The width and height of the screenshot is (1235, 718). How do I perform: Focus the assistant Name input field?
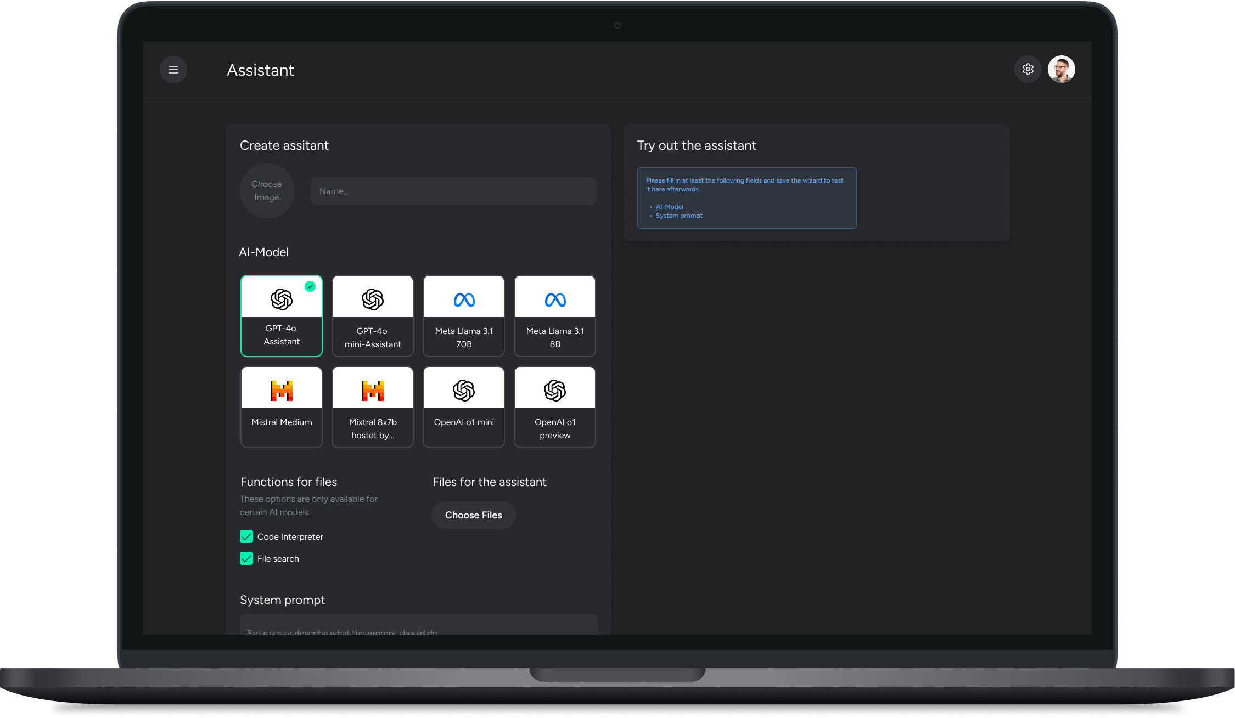point(453,191)
